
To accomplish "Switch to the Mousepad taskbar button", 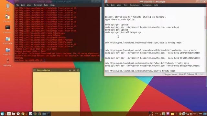I will click(30, 114).
